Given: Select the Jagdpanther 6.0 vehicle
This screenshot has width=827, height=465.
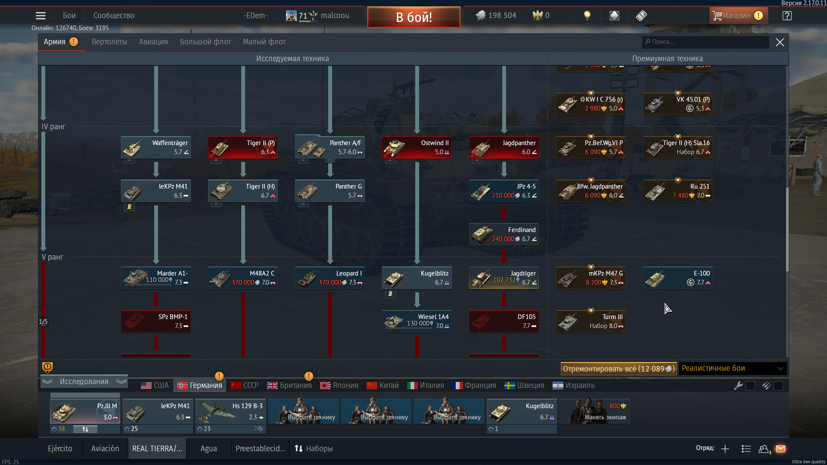Looking at the screenshot, I should (504, 147).
